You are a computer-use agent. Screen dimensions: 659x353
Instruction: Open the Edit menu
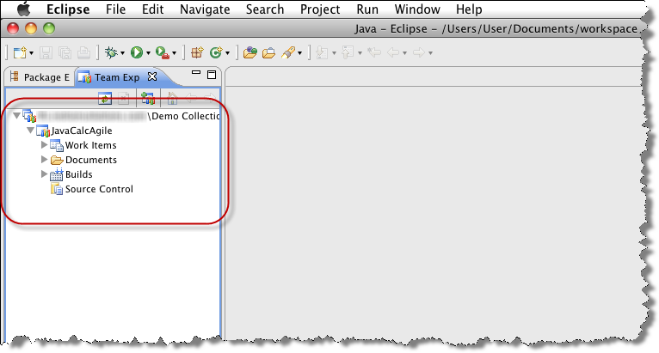[x=152, y=9]
